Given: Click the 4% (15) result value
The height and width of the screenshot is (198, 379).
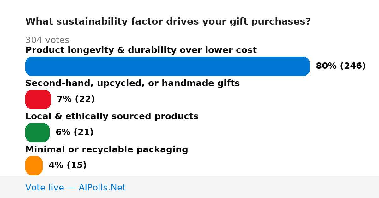Looking at the screenshot, I should (x=68, y=165).
